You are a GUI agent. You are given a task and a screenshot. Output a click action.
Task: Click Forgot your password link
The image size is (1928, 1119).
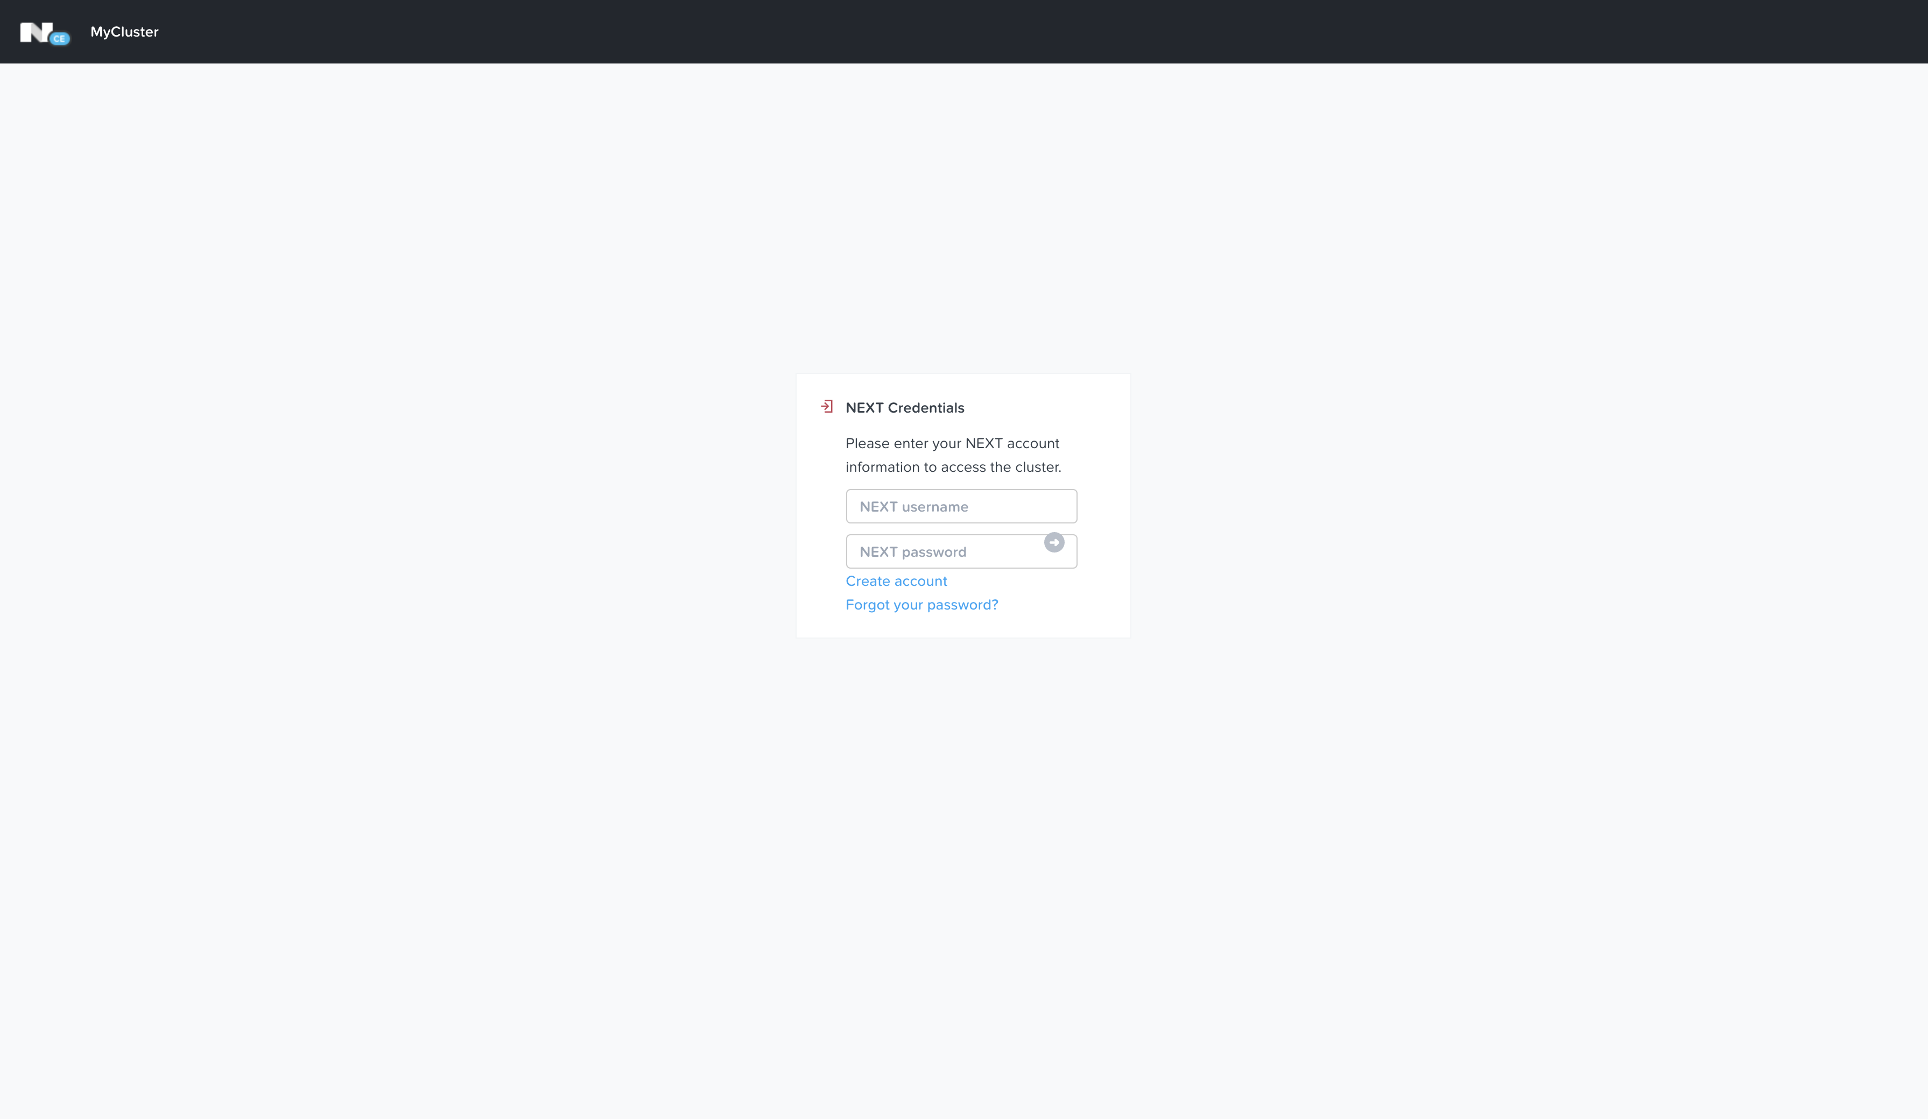[x=921, y=605]
